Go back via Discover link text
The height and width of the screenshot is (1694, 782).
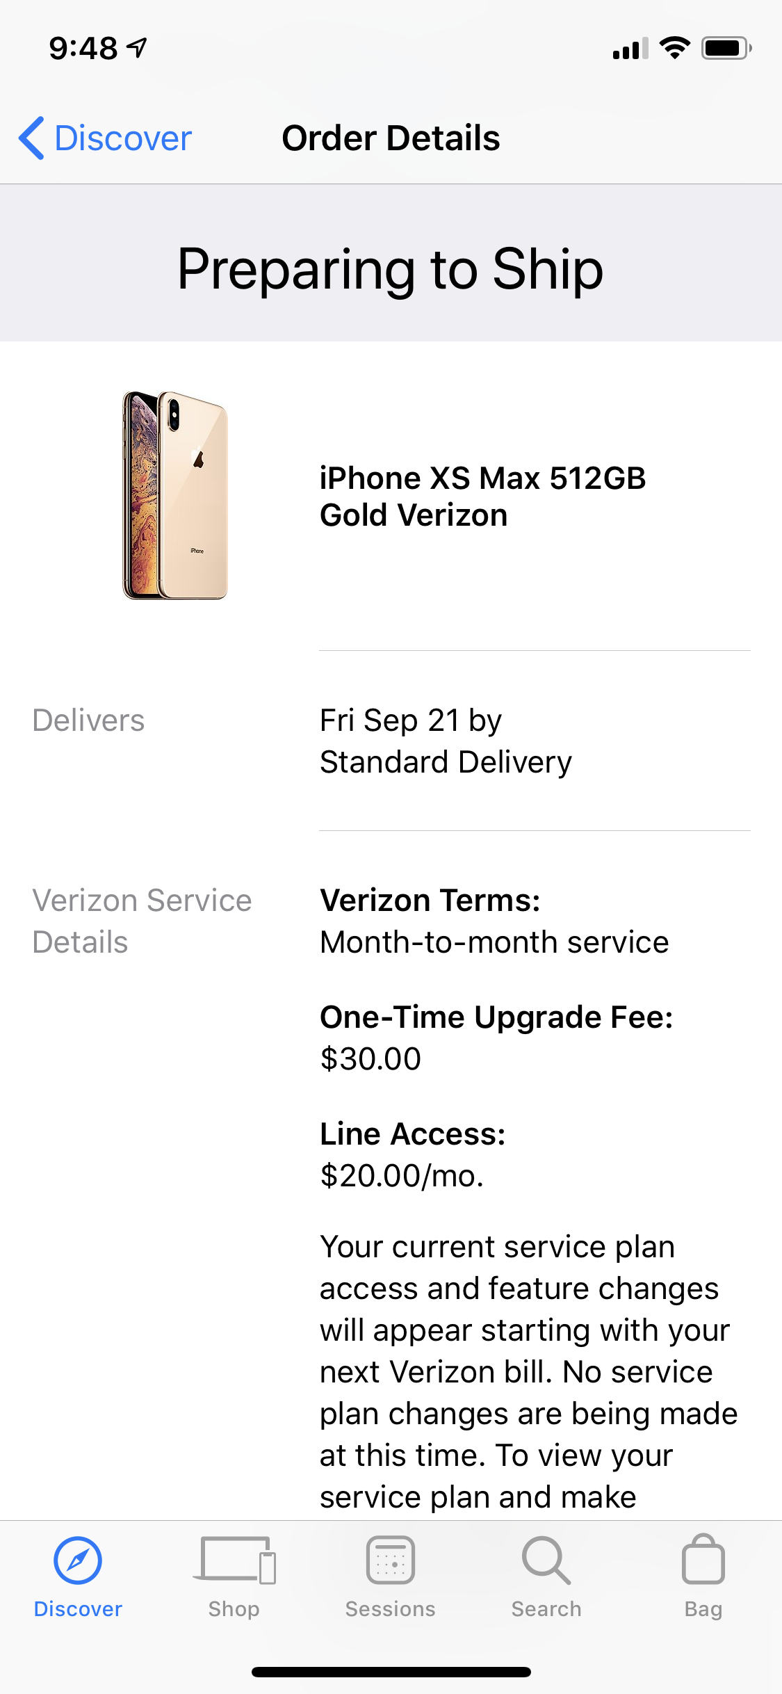click(123, 138)
